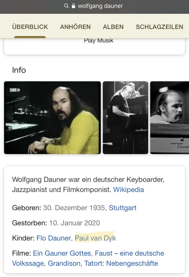The image size is (189, 277).
Task: Open the film Ein Gauner Gottes
Action: [62, 253]
